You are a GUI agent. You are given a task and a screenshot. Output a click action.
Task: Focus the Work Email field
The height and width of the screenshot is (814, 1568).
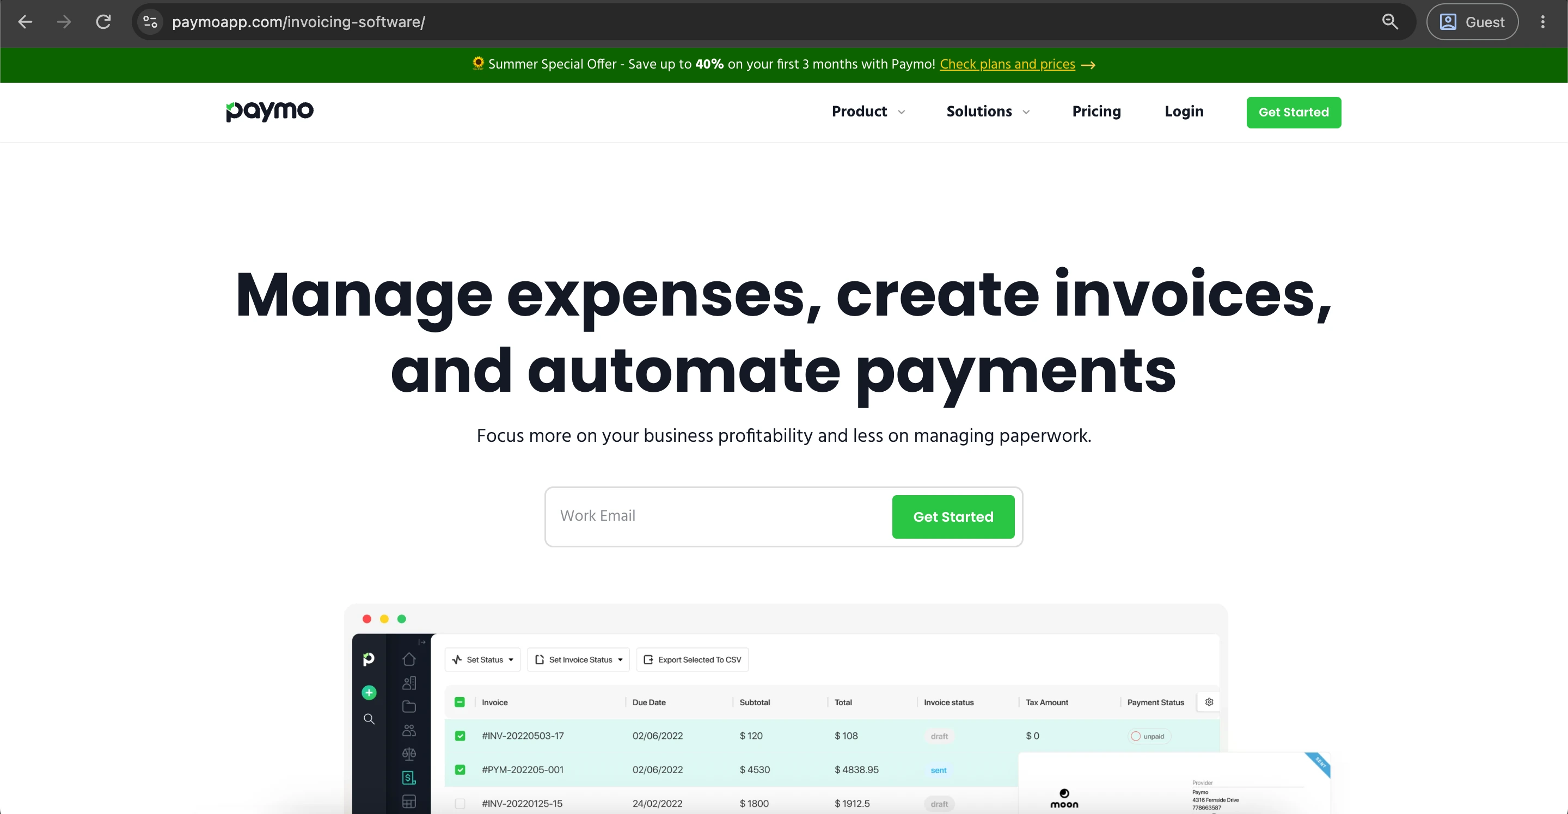(x=718, y=516)
